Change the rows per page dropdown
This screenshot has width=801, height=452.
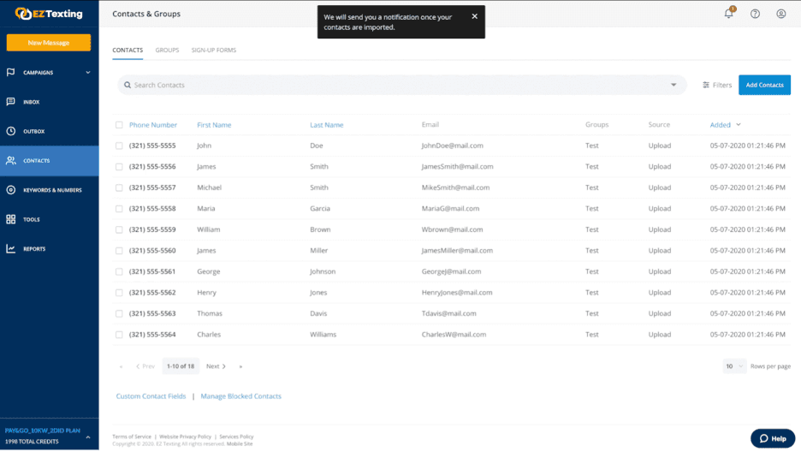[734, 366]
